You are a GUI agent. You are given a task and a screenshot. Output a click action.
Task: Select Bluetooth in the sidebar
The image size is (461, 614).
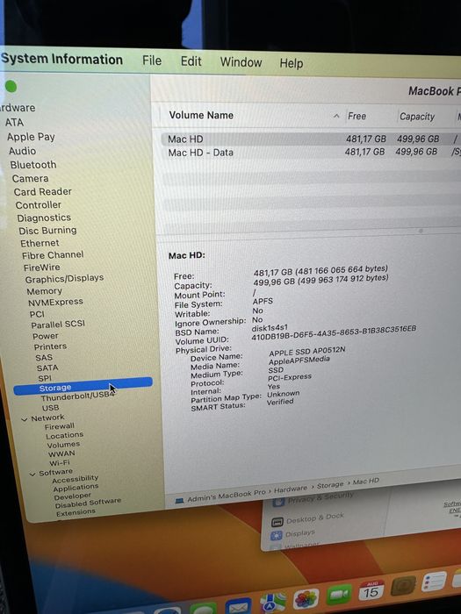pyautogui.click(x=33, y=165)
